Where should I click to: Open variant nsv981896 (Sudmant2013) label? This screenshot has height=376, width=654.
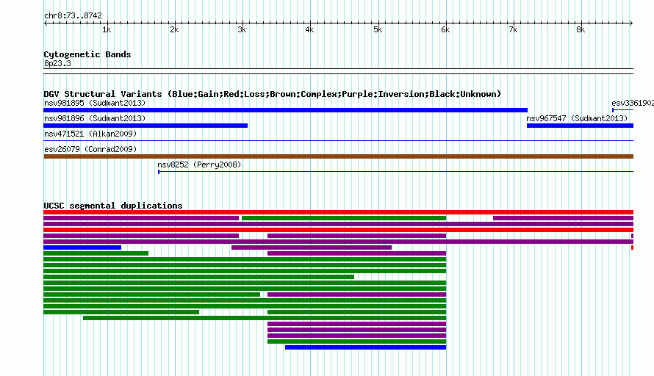[x=95, y=118]
